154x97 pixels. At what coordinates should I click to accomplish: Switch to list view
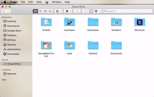pos(41,11)
